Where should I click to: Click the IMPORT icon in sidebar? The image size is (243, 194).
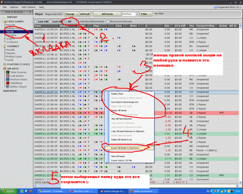(x=5, y=17)
